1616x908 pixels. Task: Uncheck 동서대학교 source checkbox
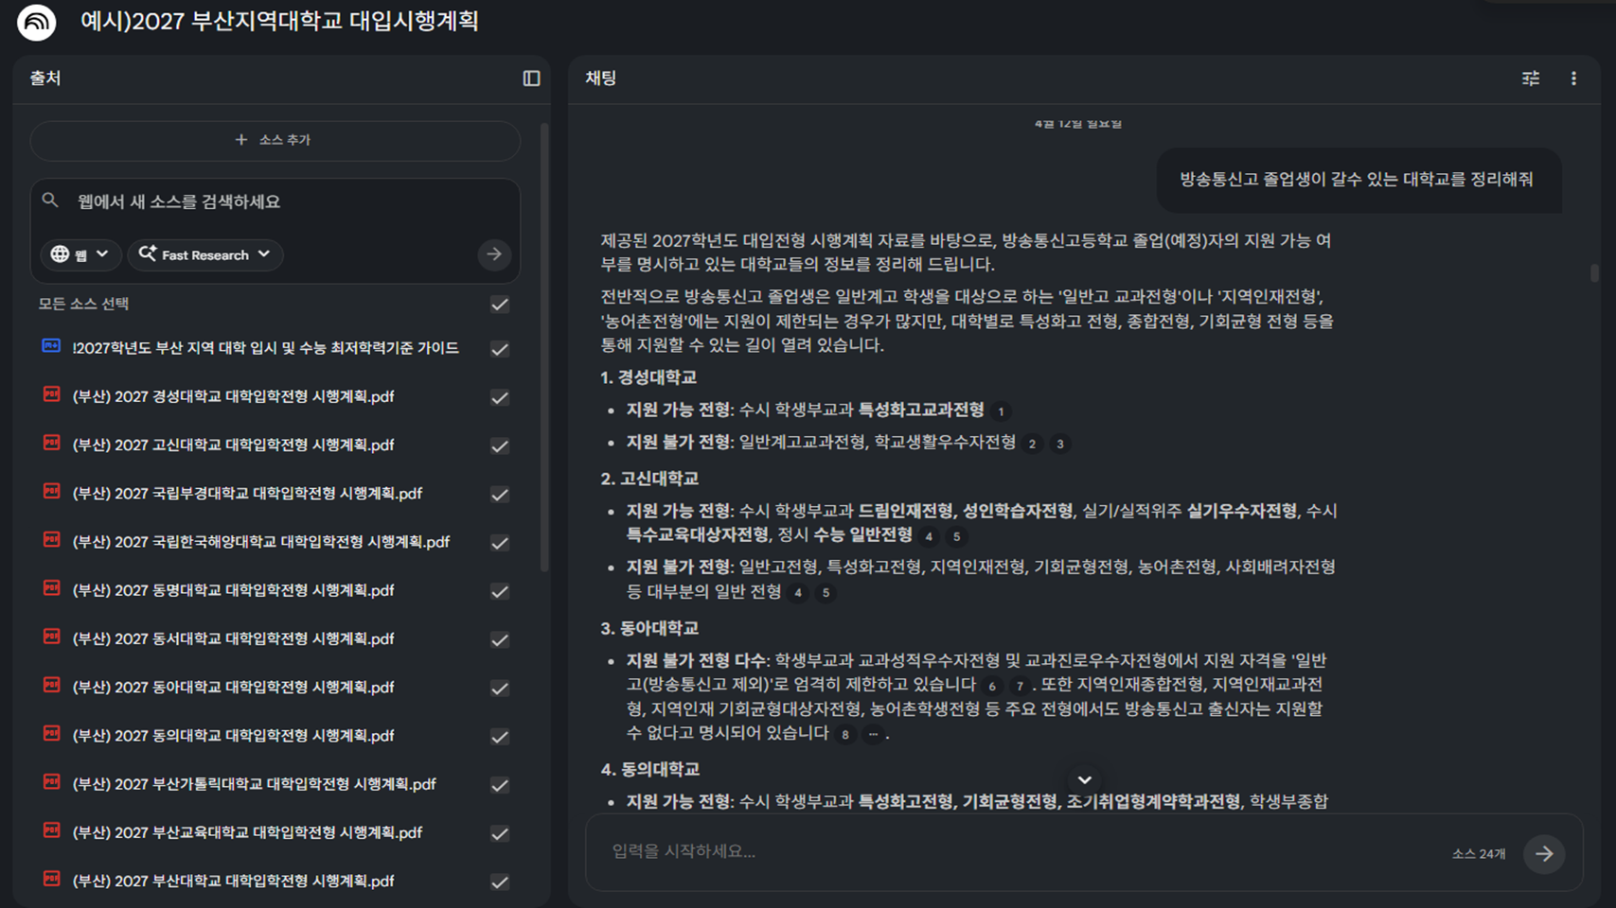point(500,639)
